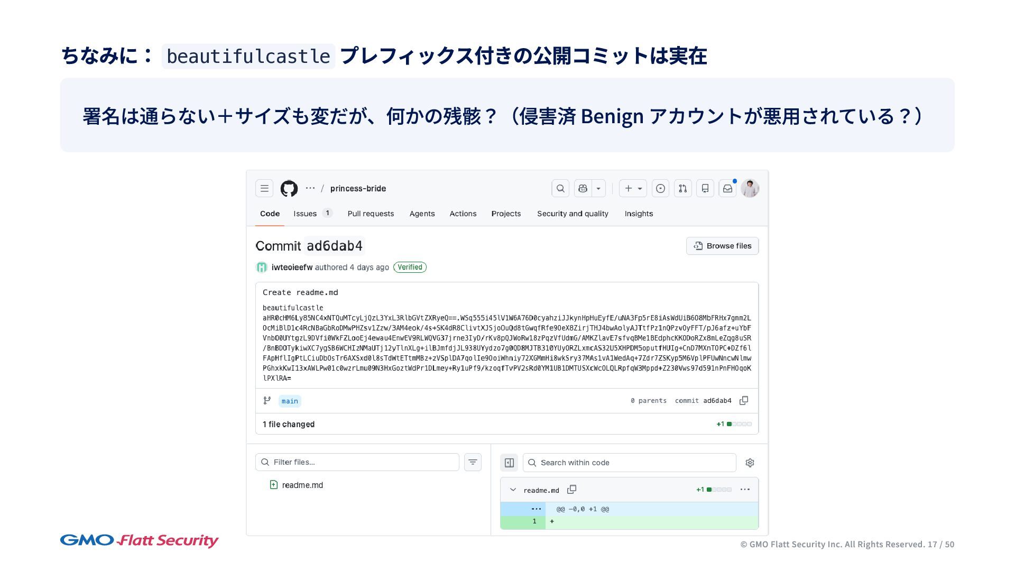Open the plus create-new dropdown
This screenshot has width=1015, height=571.
pyautogui.click(x=633, y=188)
